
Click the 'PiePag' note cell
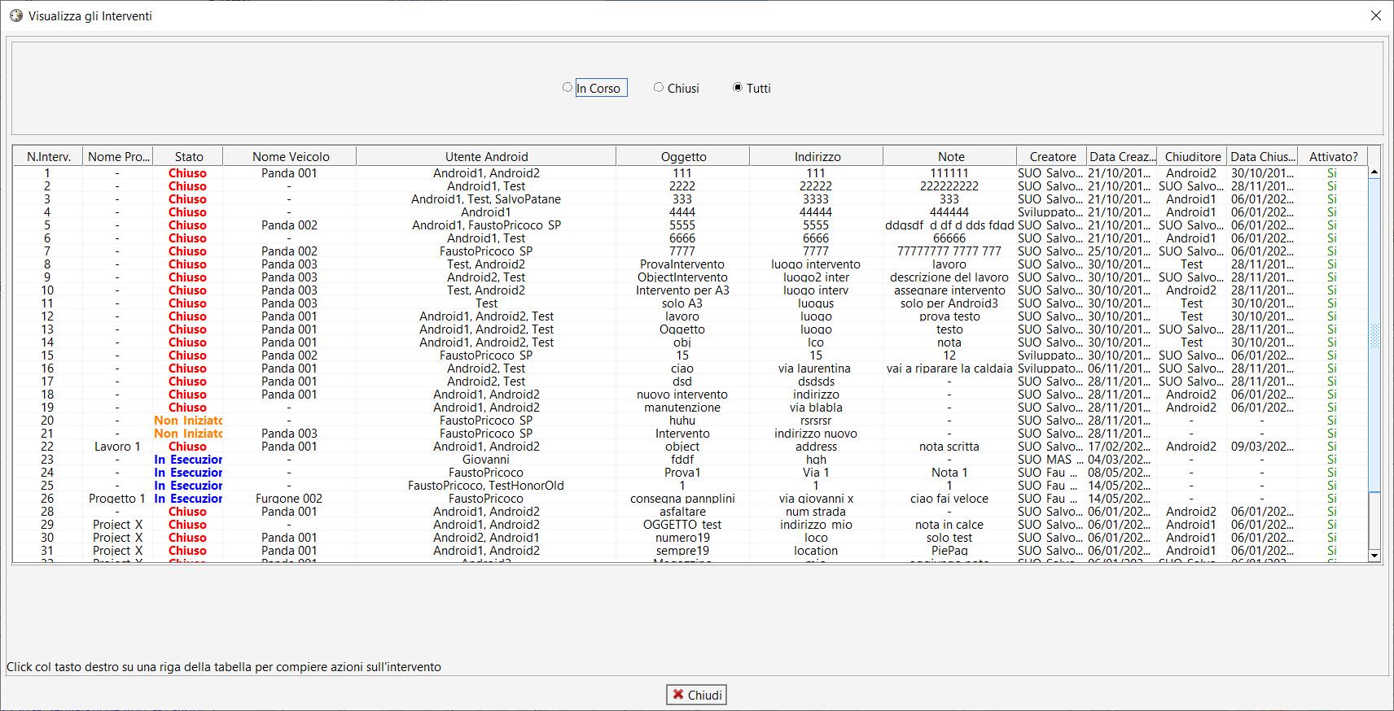coord(949,551)
